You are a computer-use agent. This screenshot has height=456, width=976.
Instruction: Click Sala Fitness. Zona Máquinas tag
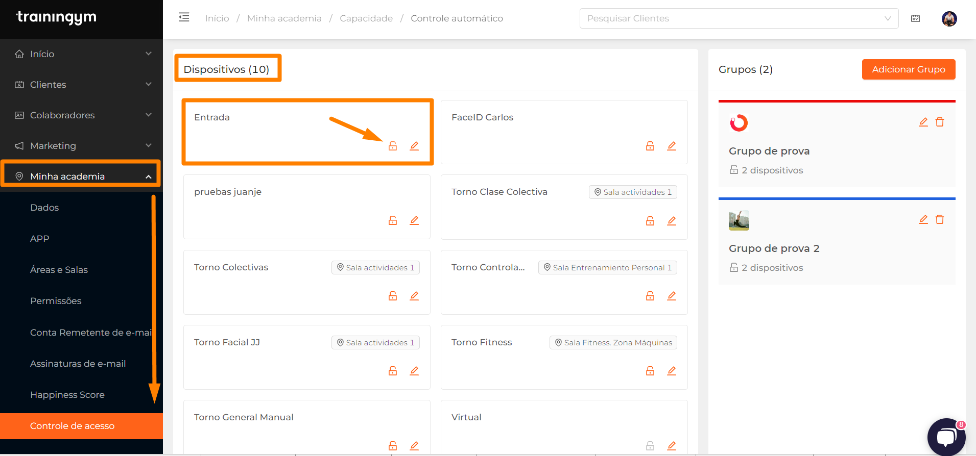click(613, 342)
